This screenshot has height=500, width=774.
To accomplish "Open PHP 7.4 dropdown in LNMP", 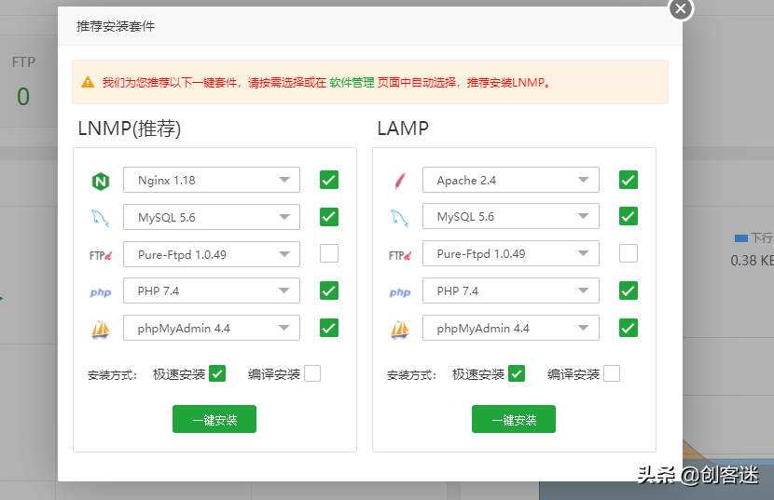I will coord(212,291).
